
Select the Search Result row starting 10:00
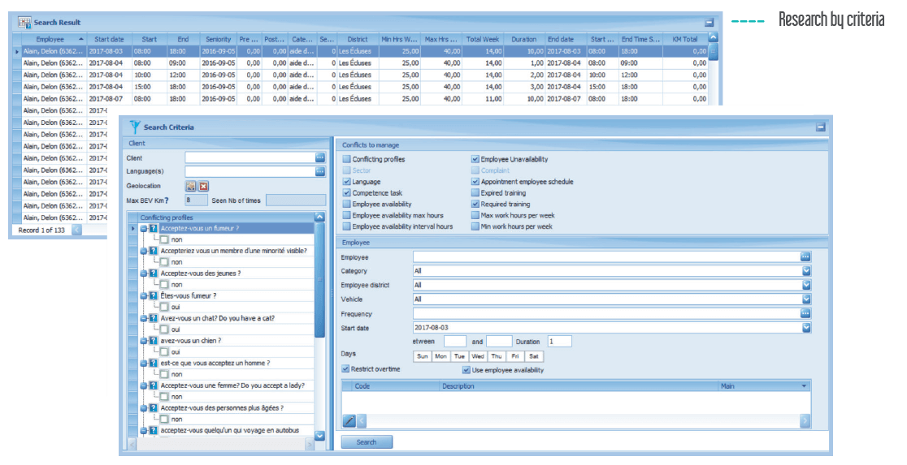[364, 75]
